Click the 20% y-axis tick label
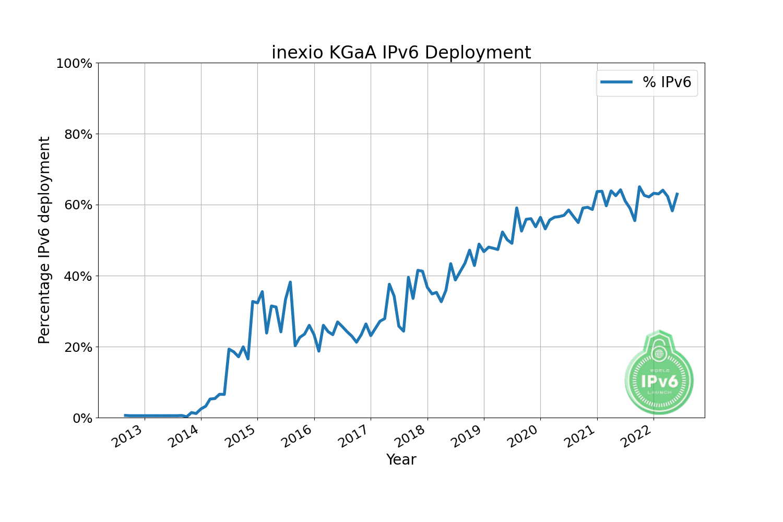783x522 pixels. click(78, 347)
